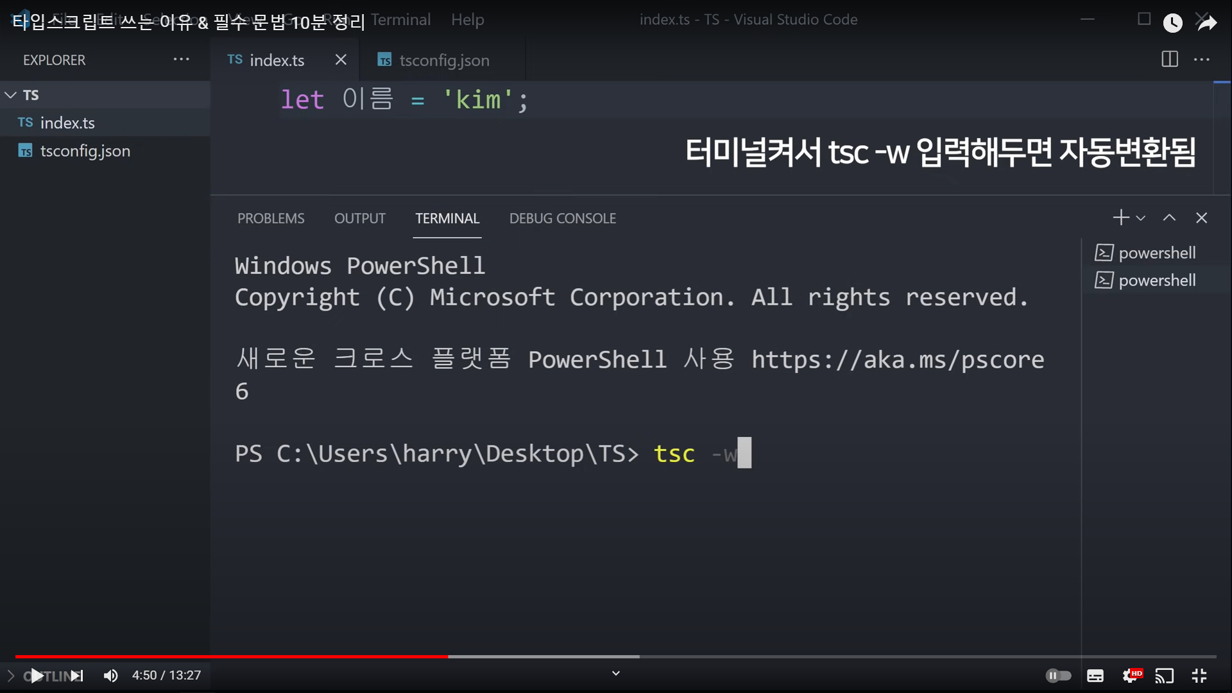Viewport: 1232px width, 693px height.
Task: Click the Microsoft Corporation copyright line
Action: click(x=631, y=297)
